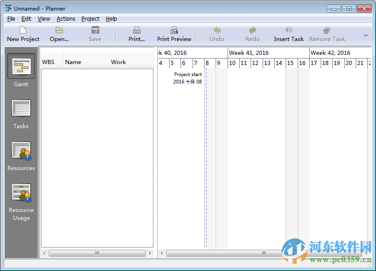Select the Gantt view in sidebar
Viewport: 376px width, 271px height.
click(x=21, y=71)
